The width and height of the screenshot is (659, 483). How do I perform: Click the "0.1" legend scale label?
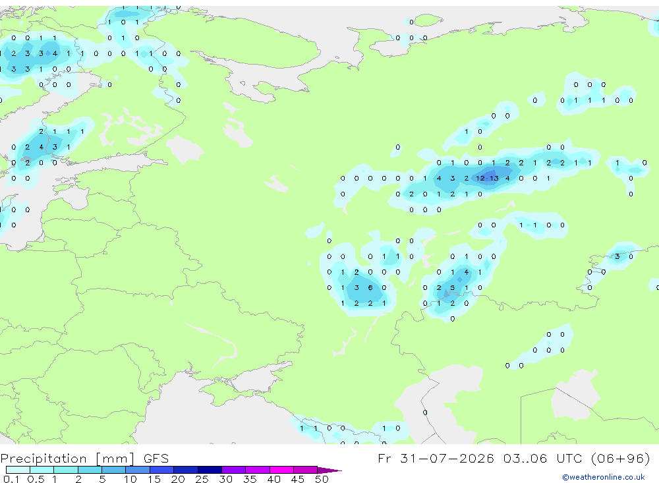coord(11,479)
